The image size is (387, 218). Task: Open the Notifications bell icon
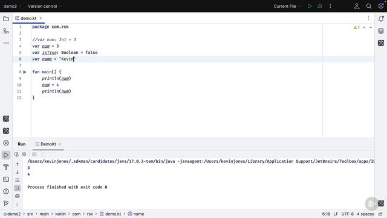coord(381,19)
